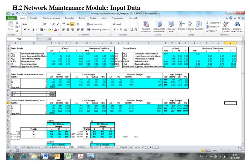Copy selection with the copy icon
Image resolution: width=250 pixels, height=166 pixels.
(17, 27)
